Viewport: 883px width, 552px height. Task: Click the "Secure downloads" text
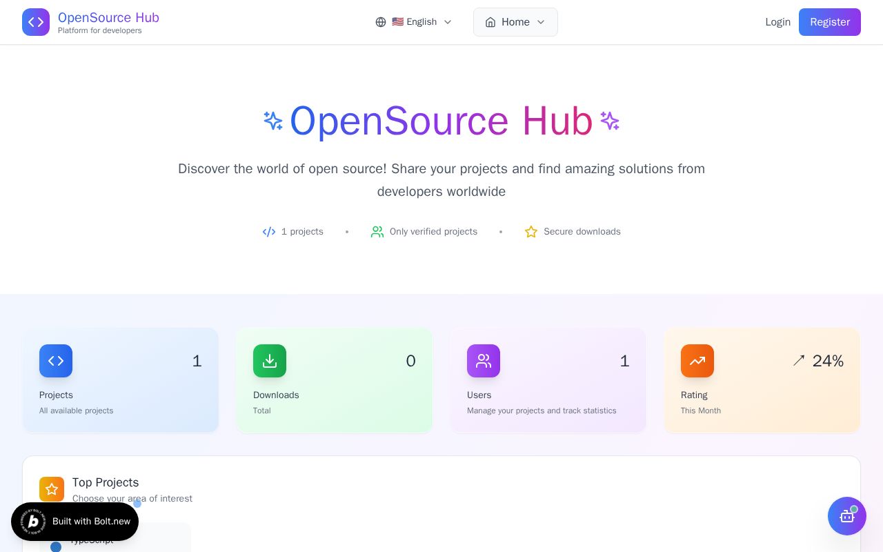point(582,232)
